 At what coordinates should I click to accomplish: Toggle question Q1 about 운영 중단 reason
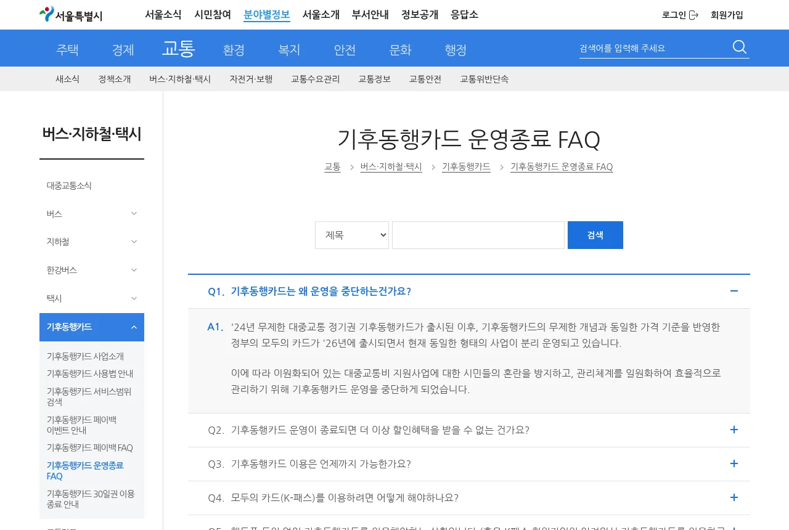469,291
